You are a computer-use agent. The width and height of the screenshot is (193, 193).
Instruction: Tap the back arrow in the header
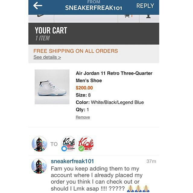tap(38, 6)
